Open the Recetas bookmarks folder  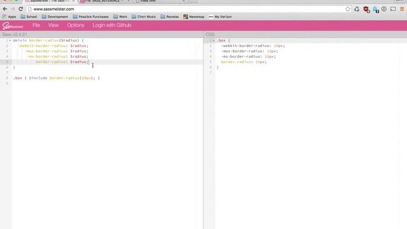170,17
